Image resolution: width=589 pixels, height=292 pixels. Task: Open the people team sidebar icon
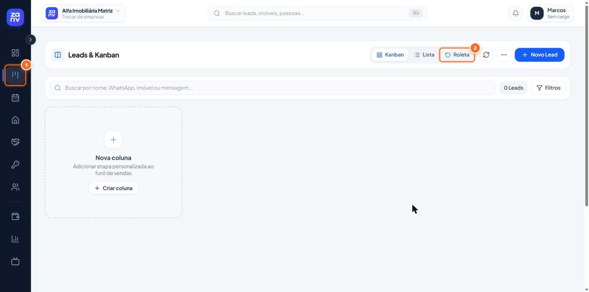pyautogui.click(x=15, y=187)
